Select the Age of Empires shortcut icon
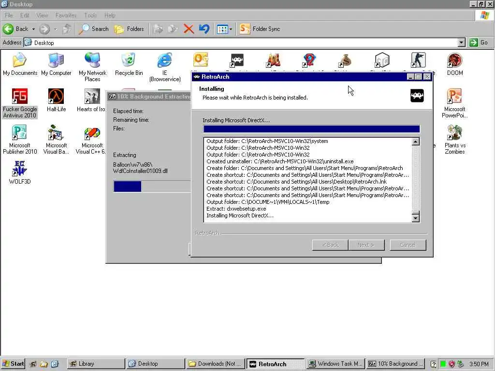 pos(274,60)
